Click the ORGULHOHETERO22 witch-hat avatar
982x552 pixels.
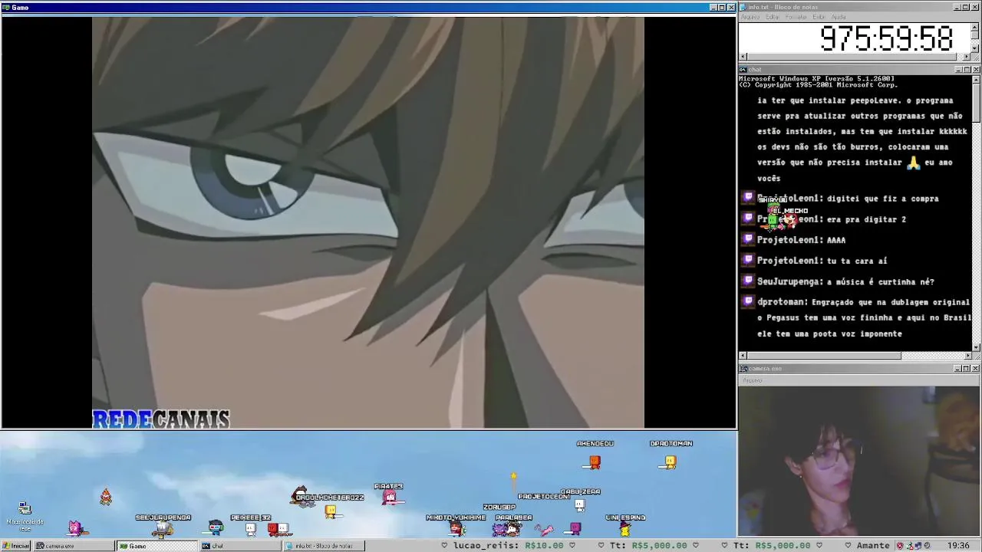302,495
